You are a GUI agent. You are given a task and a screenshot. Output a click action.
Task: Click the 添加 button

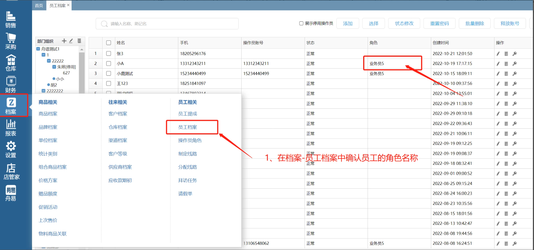(x=347, y=24)
